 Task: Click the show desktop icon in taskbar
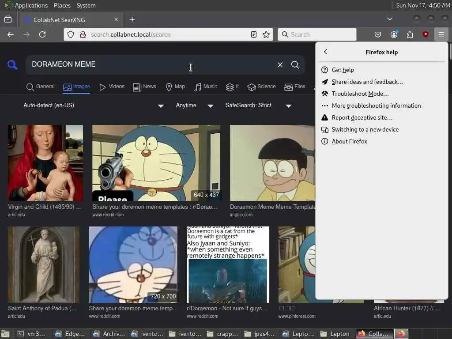click(5, 334)
